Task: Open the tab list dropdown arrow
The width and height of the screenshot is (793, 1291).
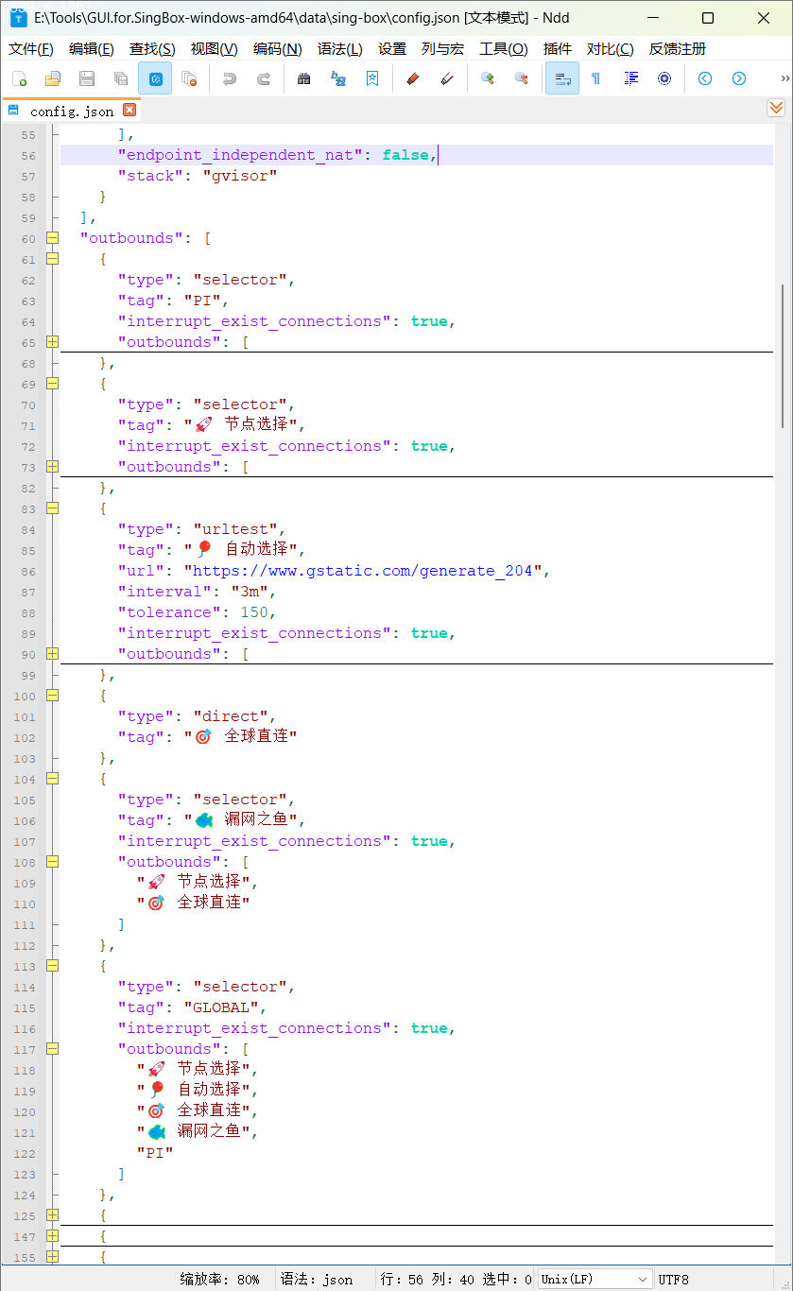Action: (776, 109)
